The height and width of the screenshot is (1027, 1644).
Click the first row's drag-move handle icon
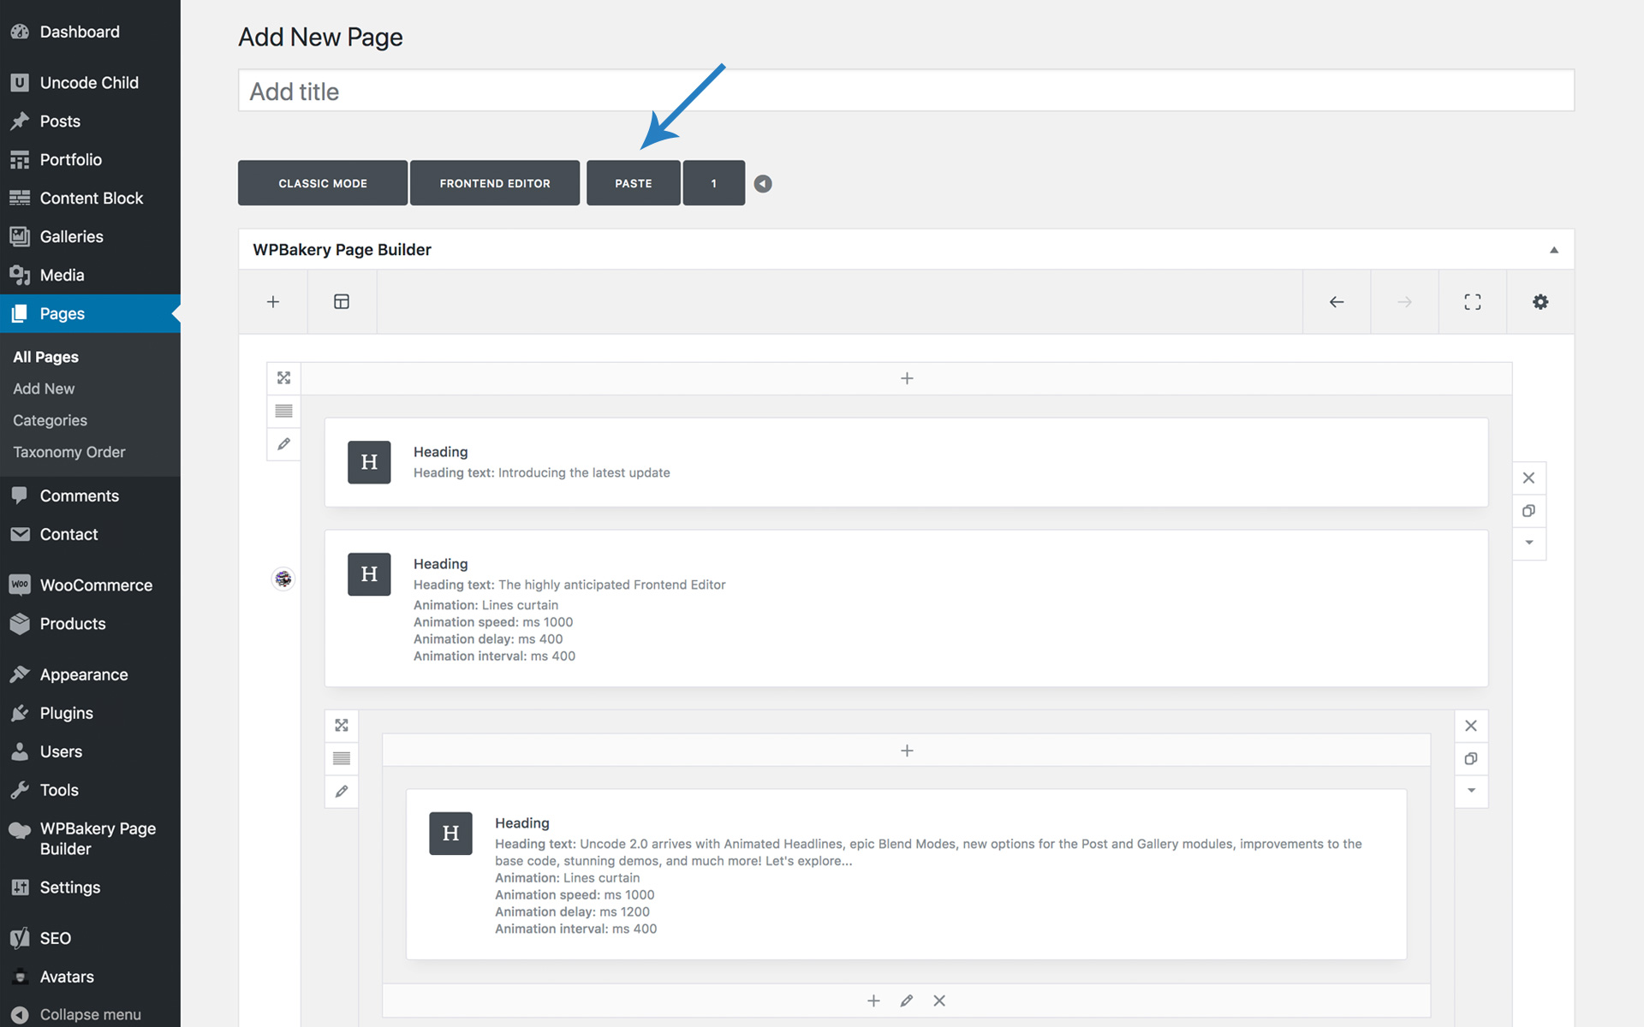click(x=283, y=377)
